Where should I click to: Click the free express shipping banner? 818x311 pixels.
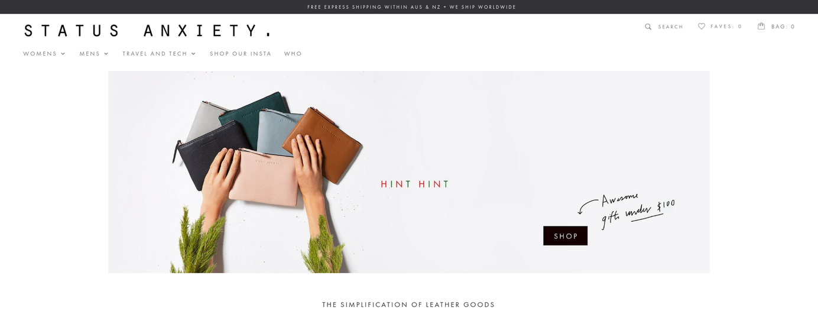[x=412, y=7]
